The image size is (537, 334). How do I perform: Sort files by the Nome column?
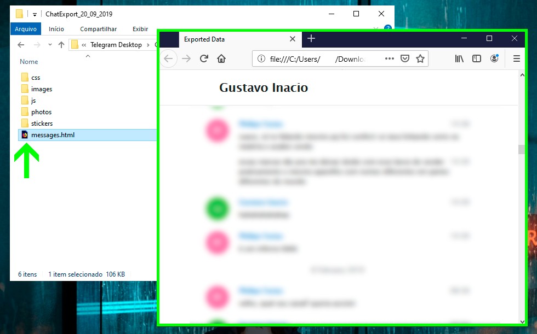(28, 62)
